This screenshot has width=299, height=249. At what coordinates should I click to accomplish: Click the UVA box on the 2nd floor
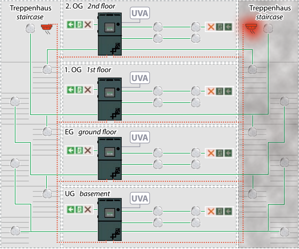(139, 13)
